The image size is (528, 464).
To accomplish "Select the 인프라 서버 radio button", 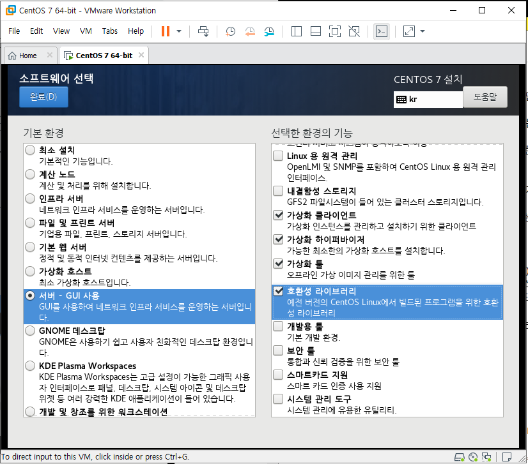I will coord(30,198).
